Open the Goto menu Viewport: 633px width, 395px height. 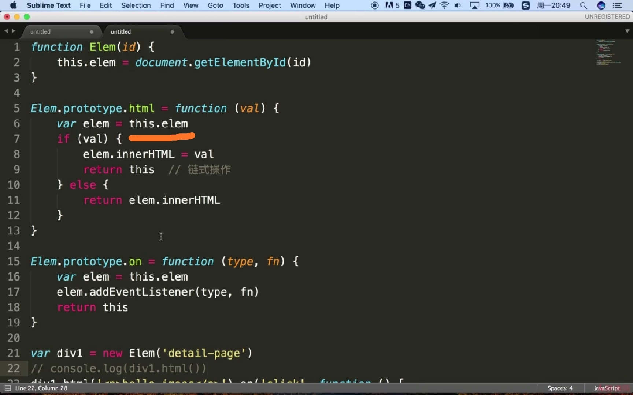point(215,5)
